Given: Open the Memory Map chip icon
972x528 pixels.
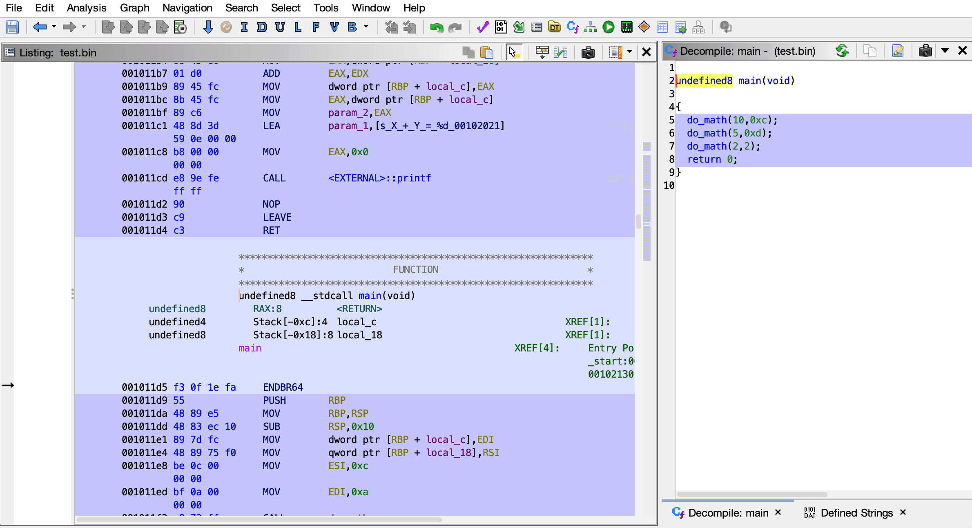Looking at the screenshot, I should (626, 27).
